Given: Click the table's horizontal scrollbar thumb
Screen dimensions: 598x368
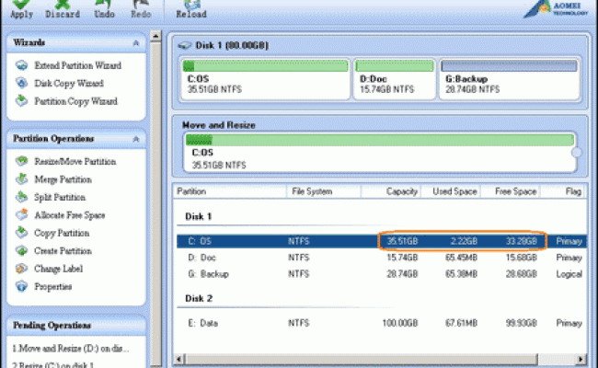Looking at the screenshot, I should tap(362, 359).
